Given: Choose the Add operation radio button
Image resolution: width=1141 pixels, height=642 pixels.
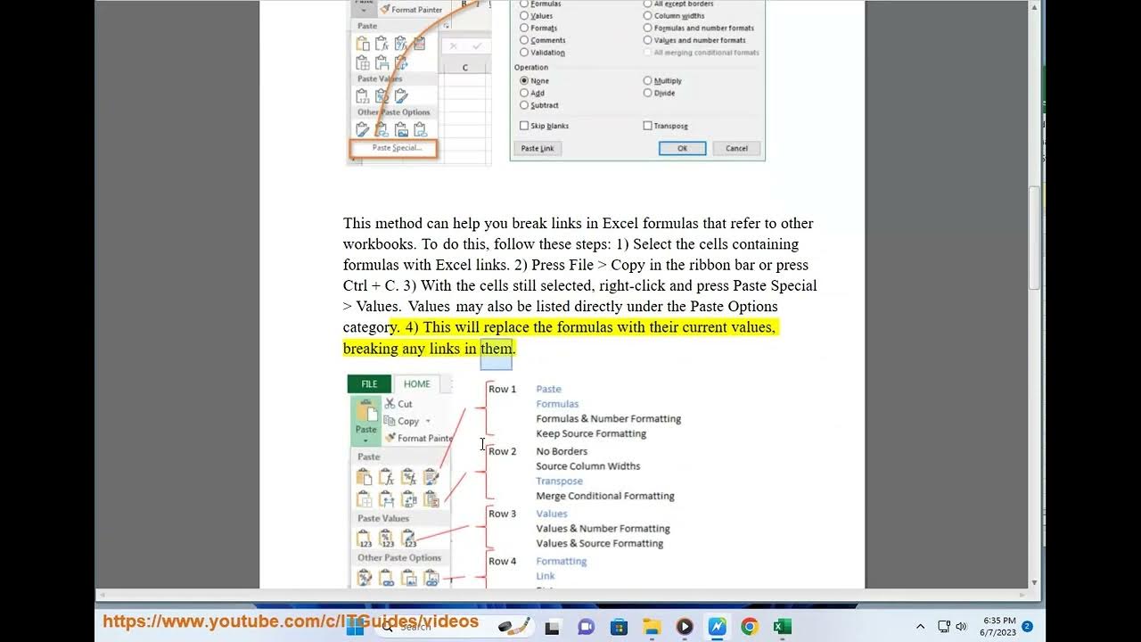Looking at the screenshot, I should coord(524,93).
